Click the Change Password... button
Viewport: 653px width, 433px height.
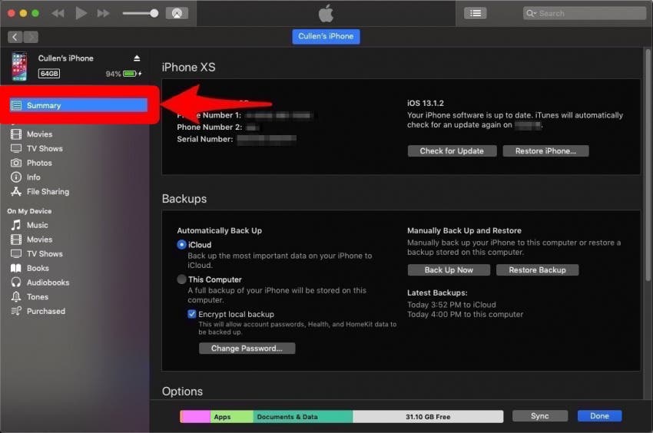pyautogui.click(x=247, y=349)
